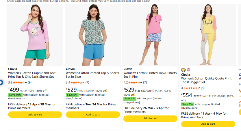
Task: Open Quirky Quote Print Top & Jogger link
Action: 206,80
